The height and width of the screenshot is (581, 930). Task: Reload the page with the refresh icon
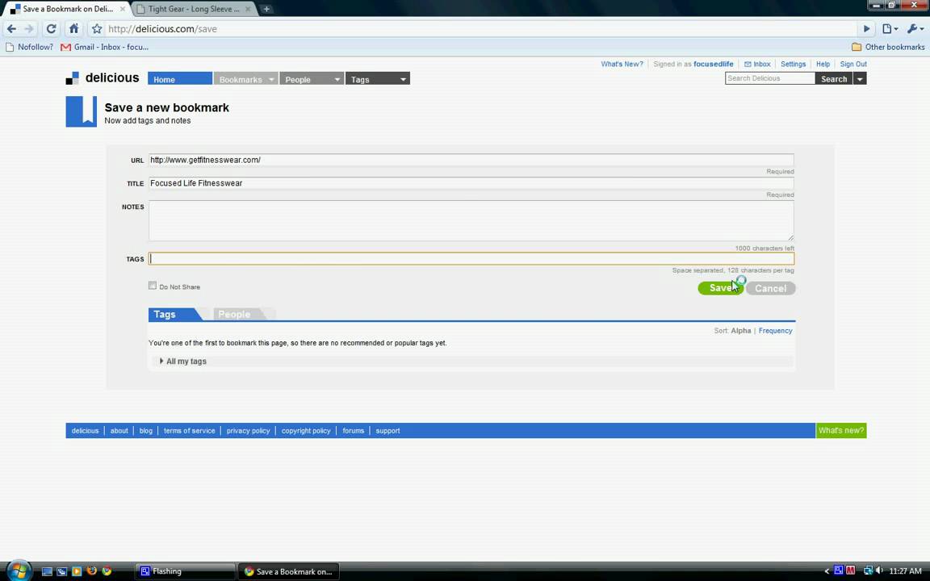[x=51, y=28]
